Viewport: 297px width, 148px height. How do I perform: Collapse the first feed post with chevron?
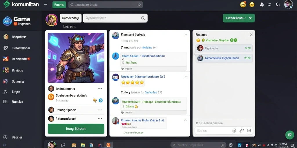186,35
